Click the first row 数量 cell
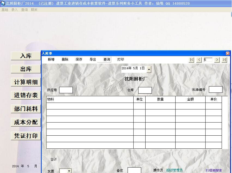The image size is (232, 173). pos(160,106)
